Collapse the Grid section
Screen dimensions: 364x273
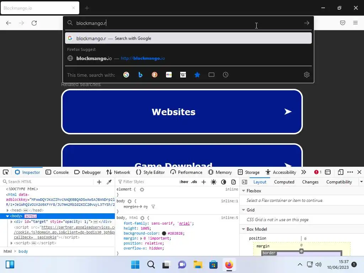click(243, 210)
